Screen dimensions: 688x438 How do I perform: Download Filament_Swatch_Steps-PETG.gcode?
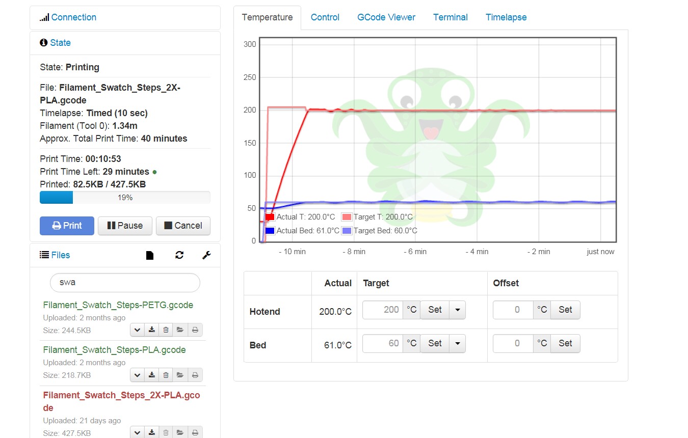click(151, 330)
